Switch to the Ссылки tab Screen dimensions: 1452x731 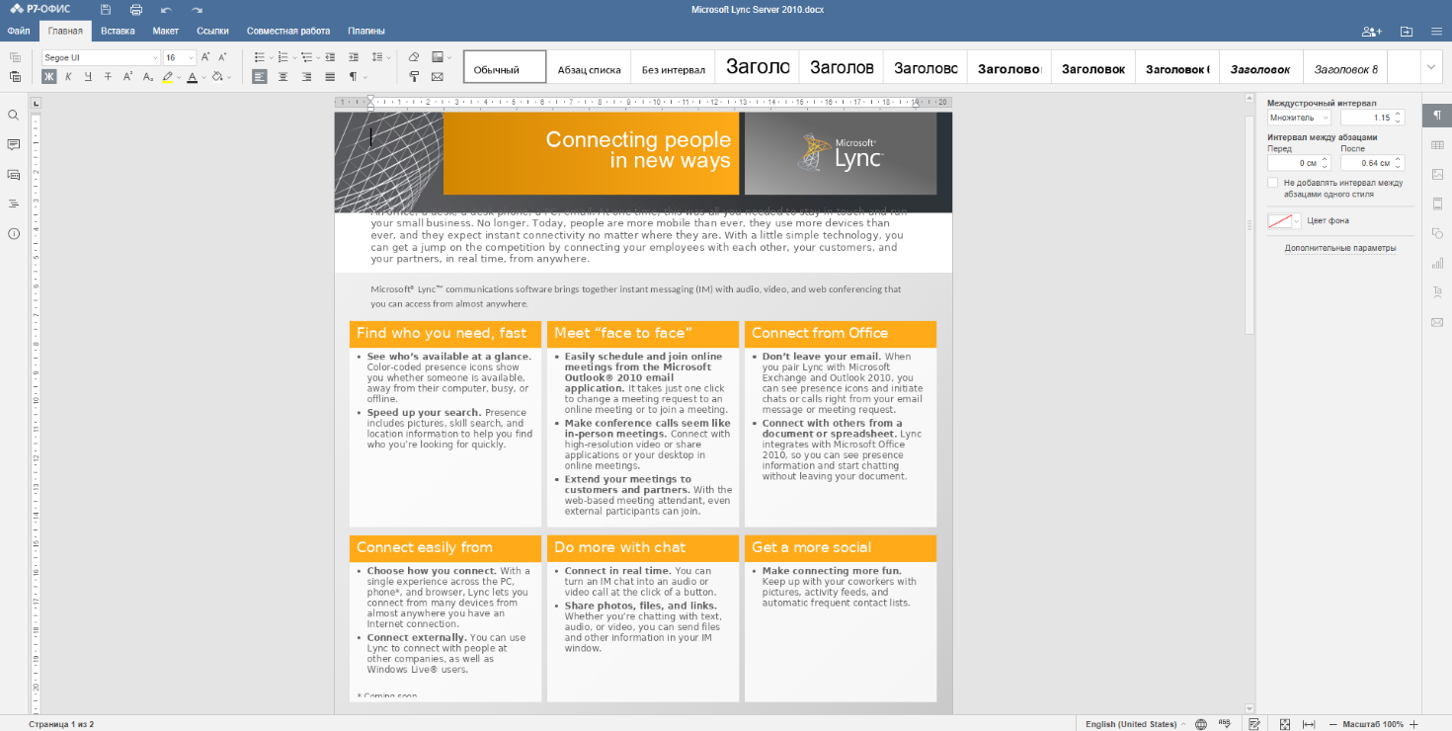pyautogui.click(x=212, y=31)
